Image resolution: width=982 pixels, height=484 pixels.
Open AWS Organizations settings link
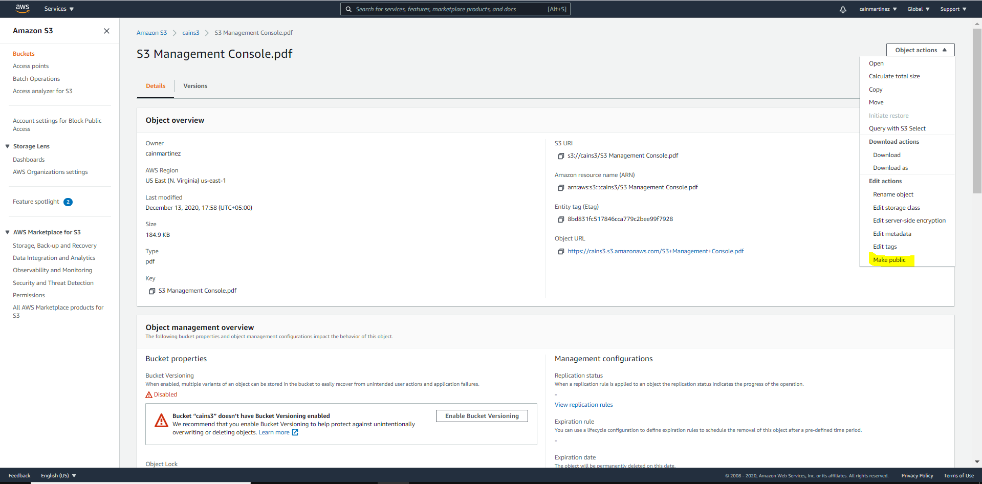(50, 172)
